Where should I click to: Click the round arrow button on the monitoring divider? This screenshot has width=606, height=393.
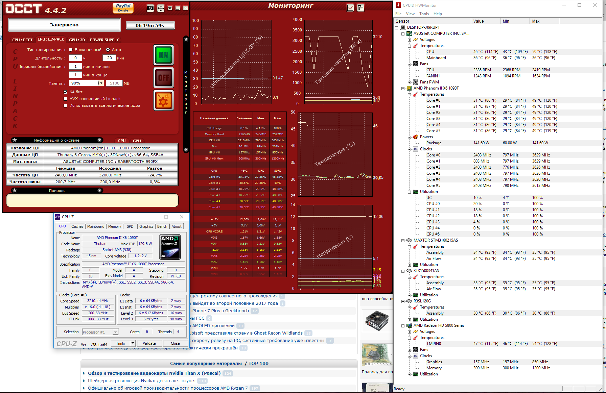coord(186,149)
